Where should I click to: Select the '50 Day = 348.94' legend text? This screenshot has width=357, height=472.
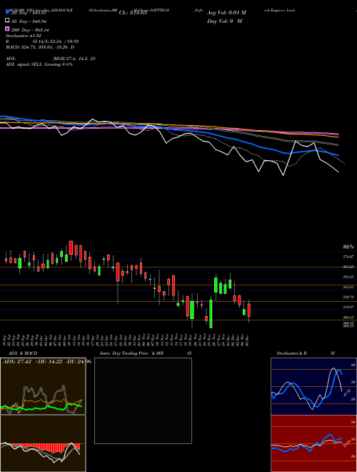tap(30, 21)
